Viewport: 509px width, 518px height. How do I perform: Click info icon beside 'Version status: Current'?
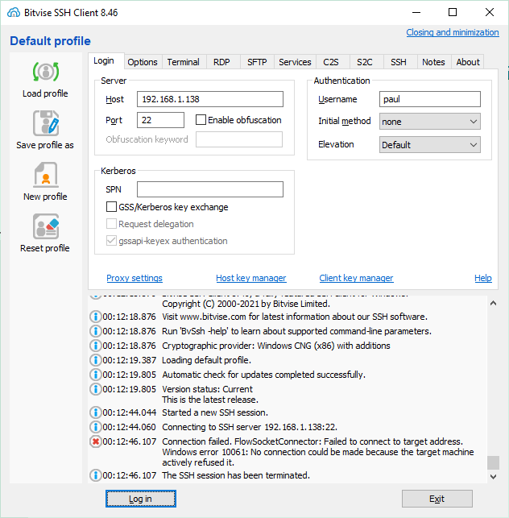click(x=96, y=389)
